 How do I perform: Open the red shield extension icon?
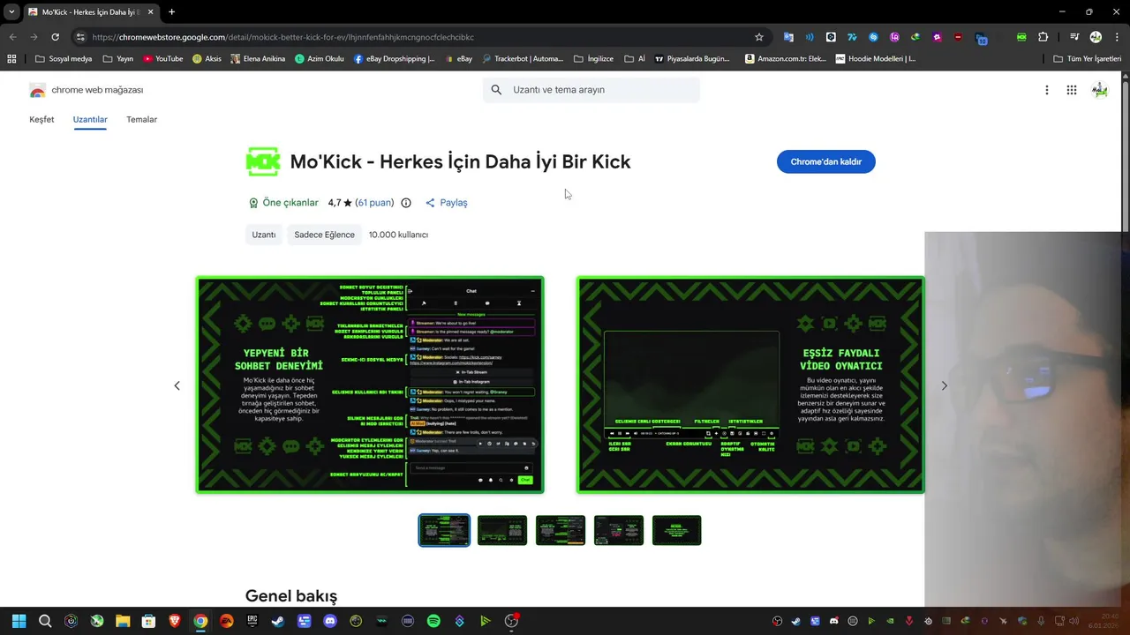click(958, 37)
